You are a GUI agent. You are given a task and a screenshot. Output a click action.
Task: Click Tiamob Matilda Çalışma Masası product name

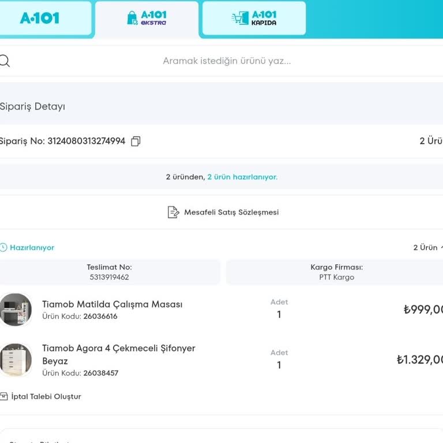[x=112, y=305]
